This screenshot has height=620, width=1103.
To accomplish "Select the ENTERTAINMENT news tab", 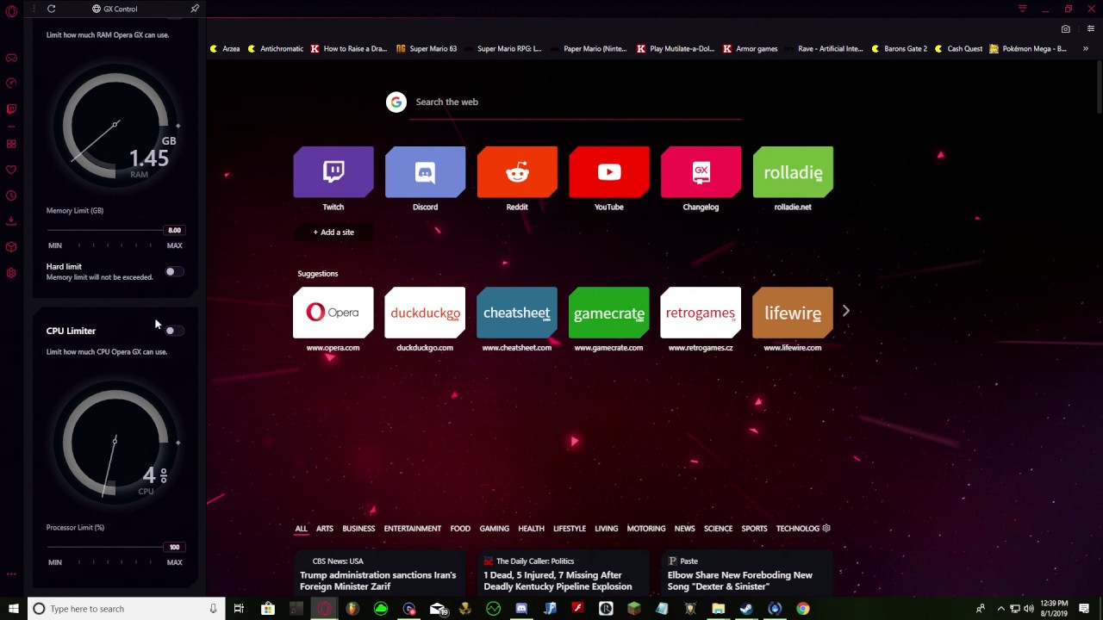I will pyautogui.click(x=413, y=529).
